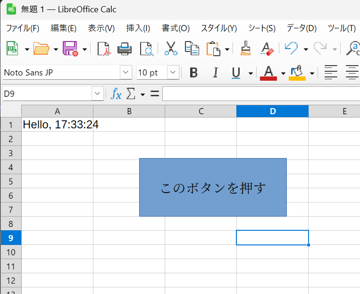This screenshot has height=294, width=360.
Task: Open Print Preview from toolbar
Action: pos(147,49)
